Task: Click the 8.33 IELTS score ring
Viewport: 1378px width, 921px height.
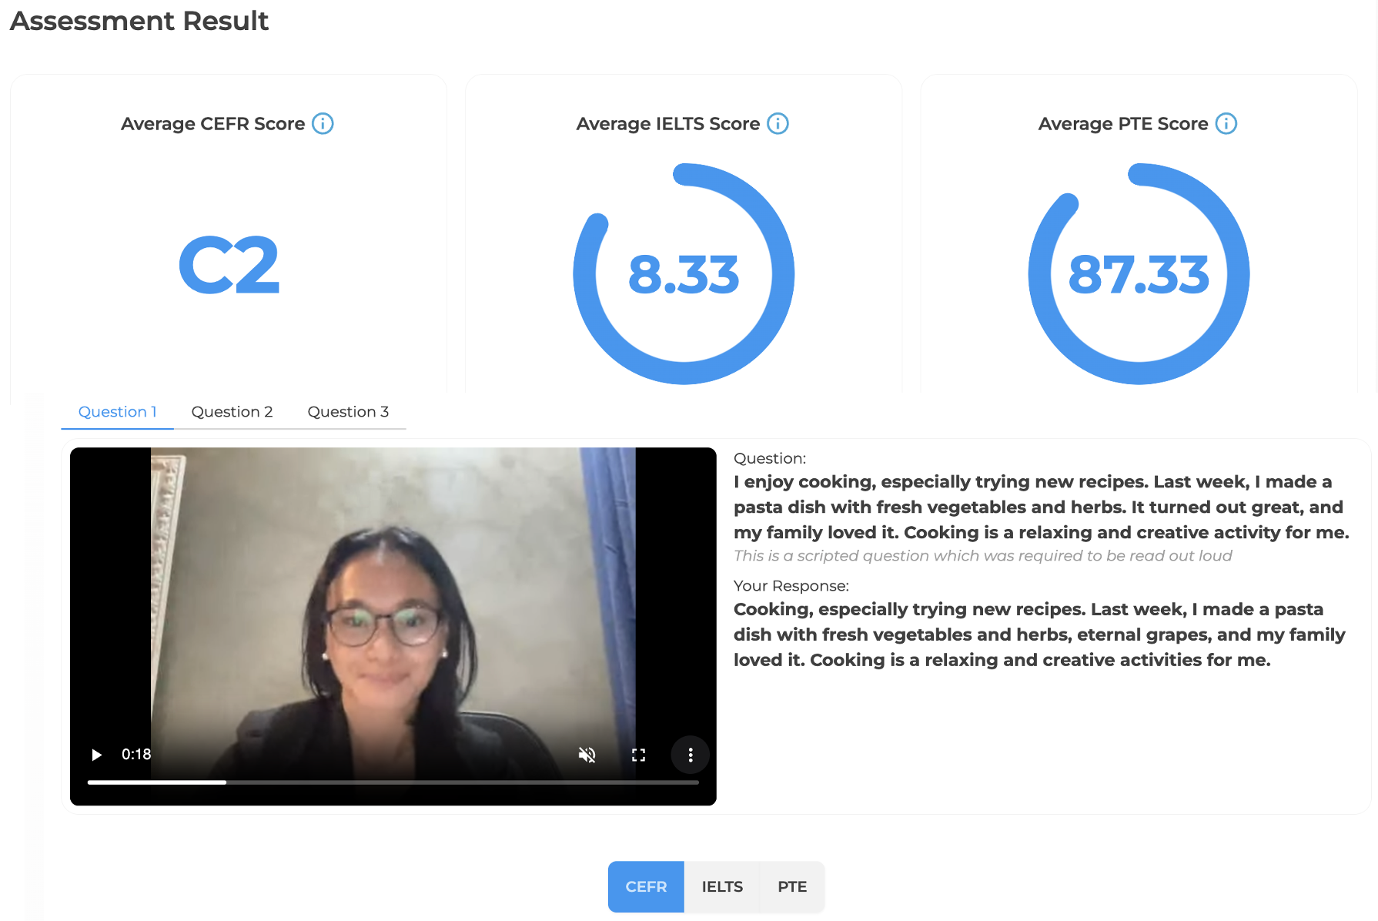Action: pyautogui.click(x=684, y=274)
